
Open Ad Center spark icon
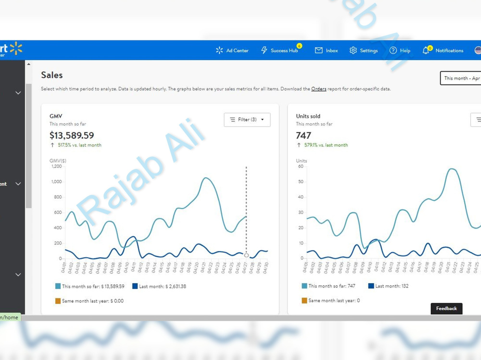[x=219, y=50]
